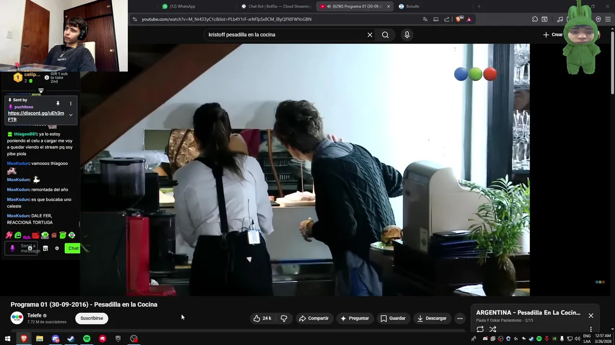Unpin the pinned chat message icon
Image resolution: width=615 pixels, height=345 pixels.
point(58,103)
